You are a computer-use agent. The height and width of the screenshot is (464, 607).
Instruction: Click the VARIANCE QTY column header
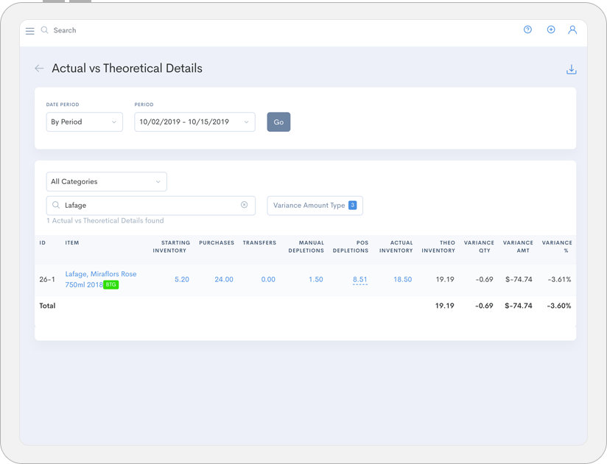pos(480,247)
